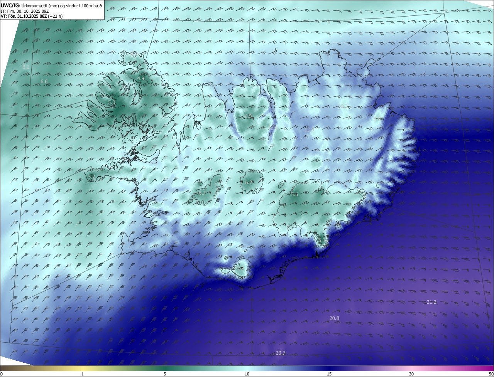This screenshot has width=494, height=377.
Task: Click the 21.2 value label on the map
Action: 431,302
